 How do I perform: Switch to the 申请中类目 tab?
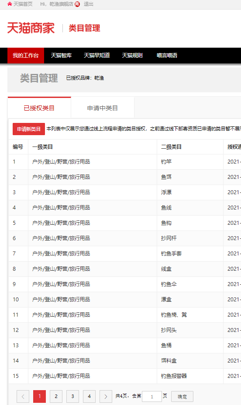pyautogui.click(x=103, y=108)
